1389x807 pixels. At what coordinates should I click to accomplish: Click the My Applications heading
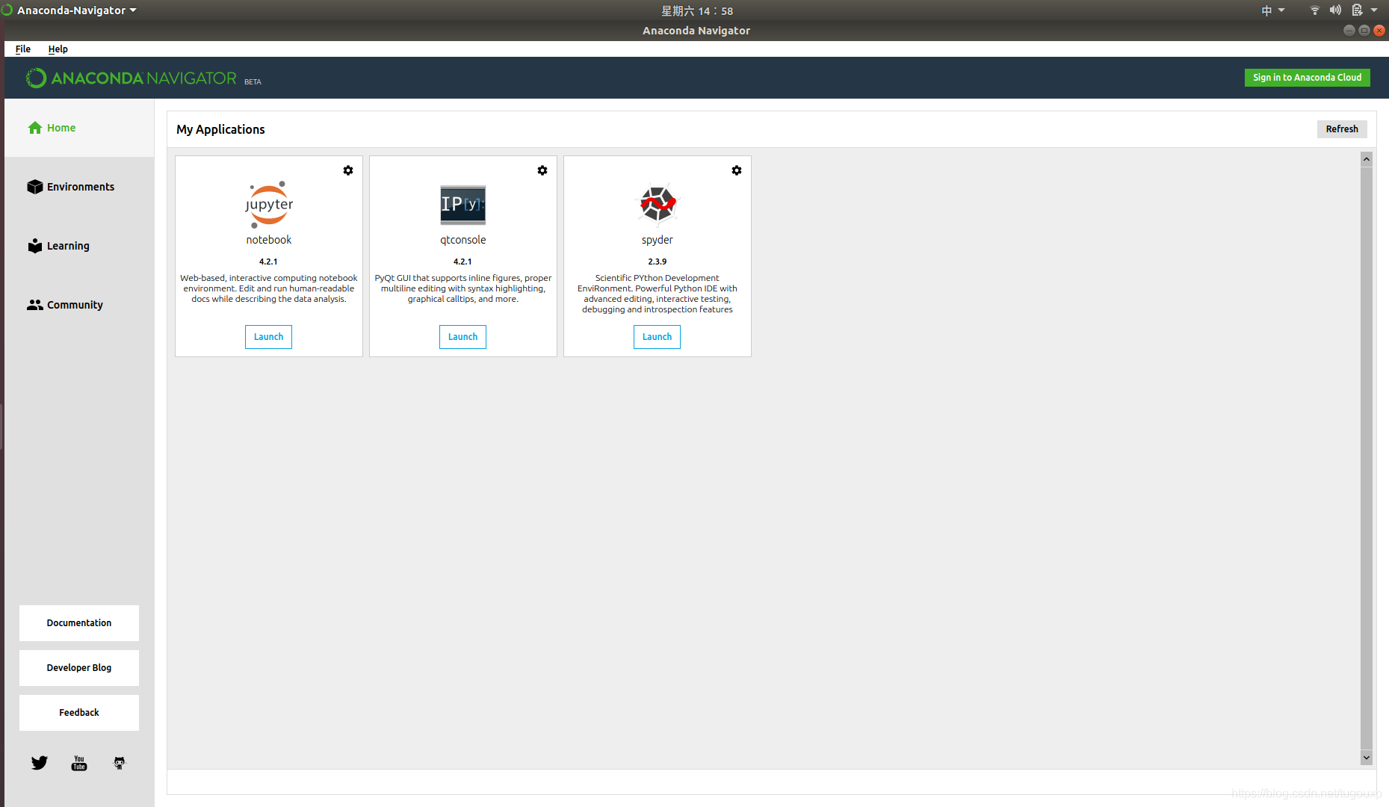[x=220, y=129]
